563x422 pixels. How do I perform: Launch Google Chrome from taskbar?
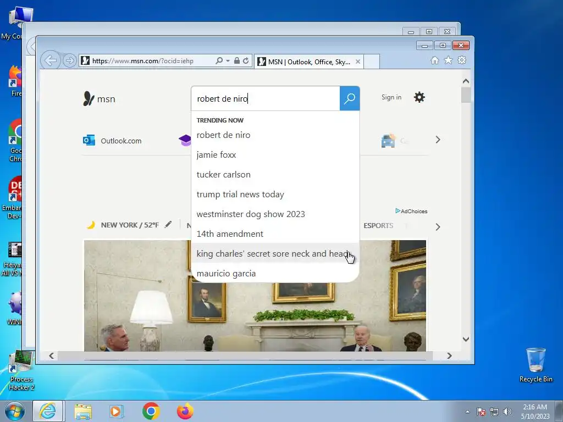point(151,411)
